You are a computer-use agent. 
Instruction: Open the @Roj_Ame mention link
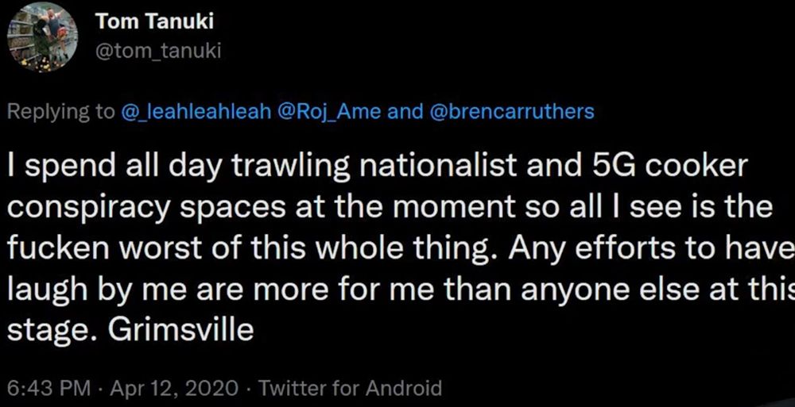pyautogui.click(x=330, y=112)
